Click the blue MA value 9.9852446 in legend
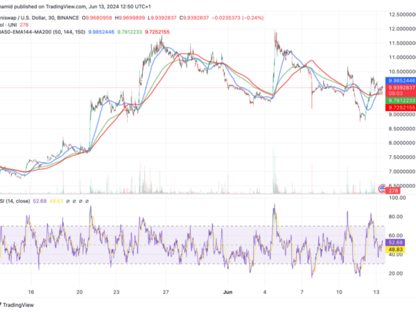 click(x=101, y=32)
